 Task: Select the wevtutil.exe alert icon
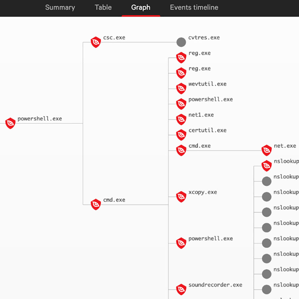pos(181,89)
